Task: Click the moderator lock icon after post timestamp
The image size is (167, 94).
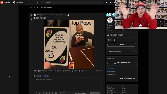Action: pos(68,15)
